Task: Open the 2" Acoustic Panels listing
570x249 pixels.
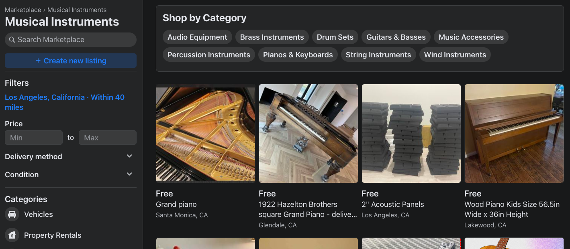Action: 411,134
